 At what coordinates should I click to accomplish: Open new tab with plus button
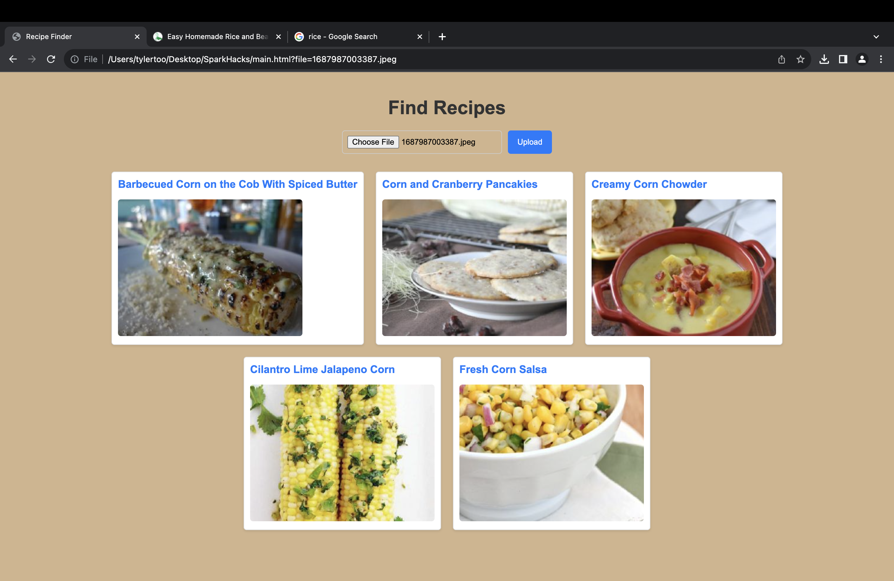[x=442, y=36]
